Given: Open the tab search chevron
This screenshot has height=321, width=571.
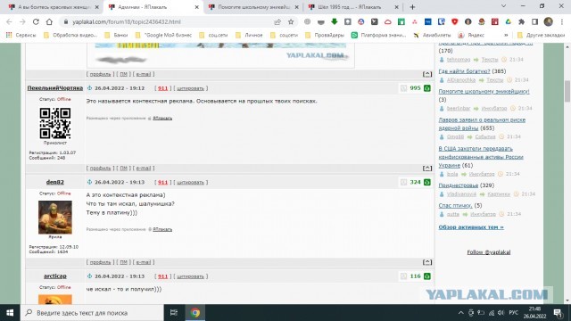Looking at the screenshot, I should coord(503,6).
